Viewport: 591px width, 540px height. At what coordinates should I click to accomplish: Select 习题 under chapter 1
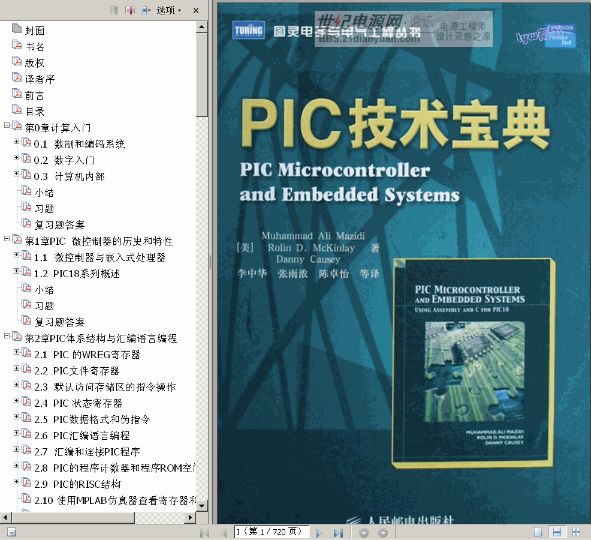(44, 307)
